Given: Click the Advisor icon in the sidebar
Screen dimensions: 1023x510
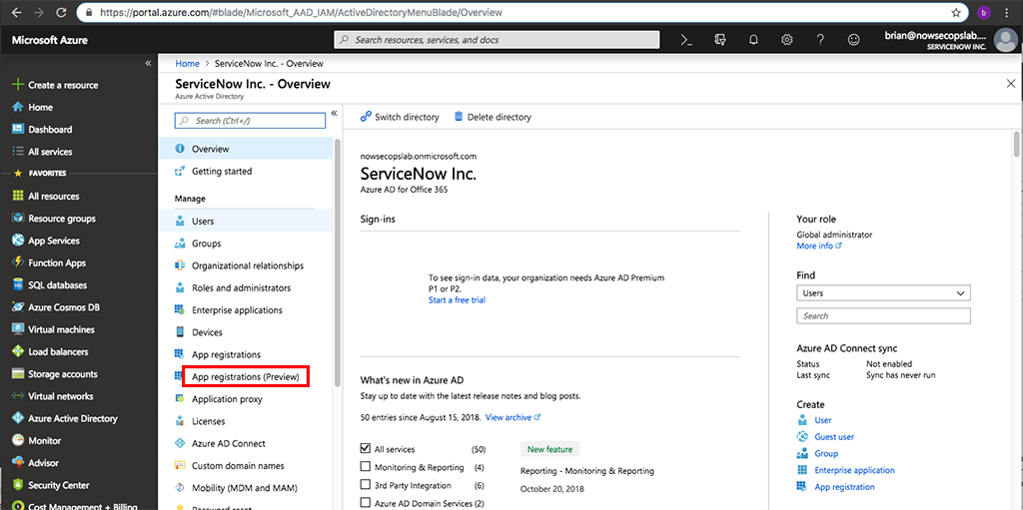Looking at the screenshot, I should pyautogui.click(x=18, y=463).
